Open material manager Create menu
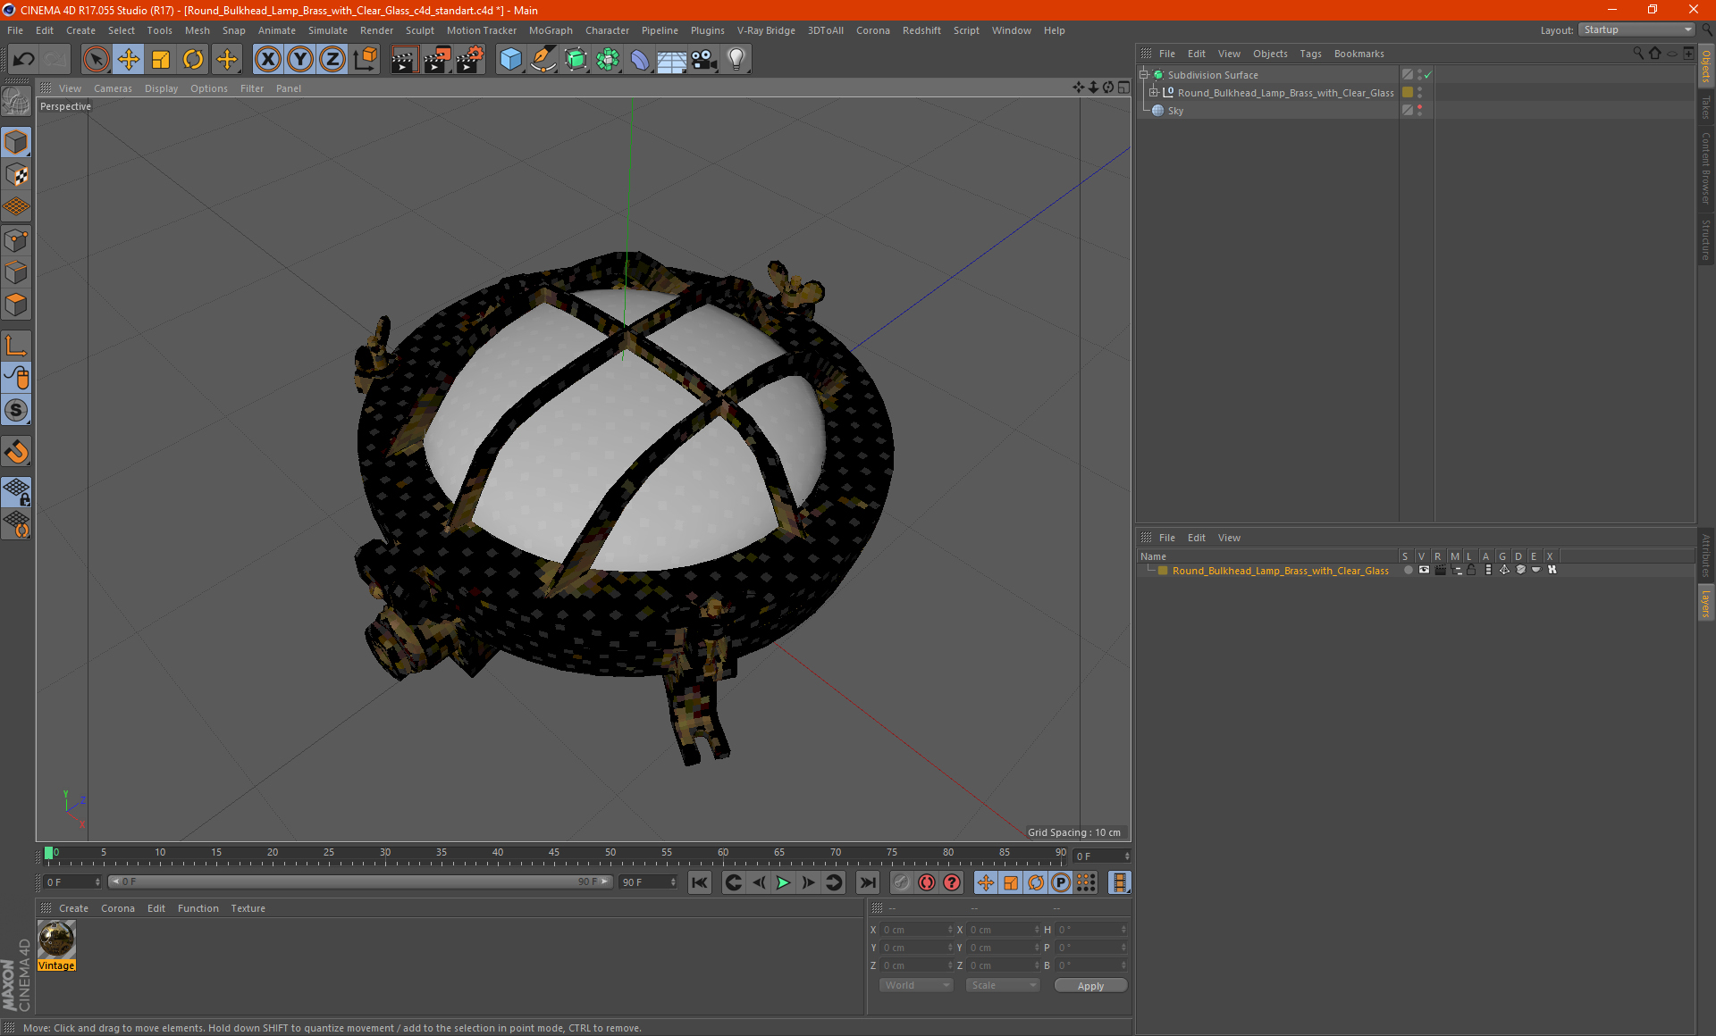The width and height of the screenshot is (1716, 1036). pos(73,908)
